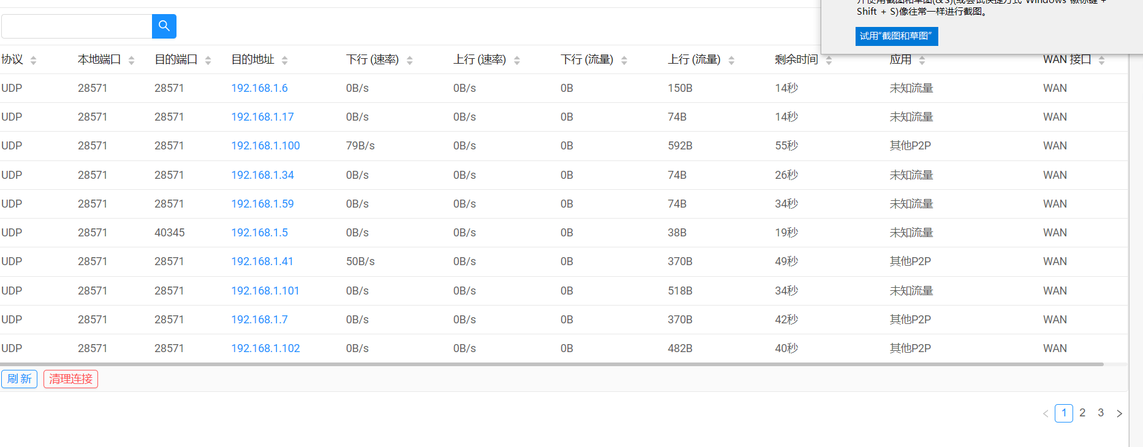Click the red 清理连接 button

pos(70,379)
